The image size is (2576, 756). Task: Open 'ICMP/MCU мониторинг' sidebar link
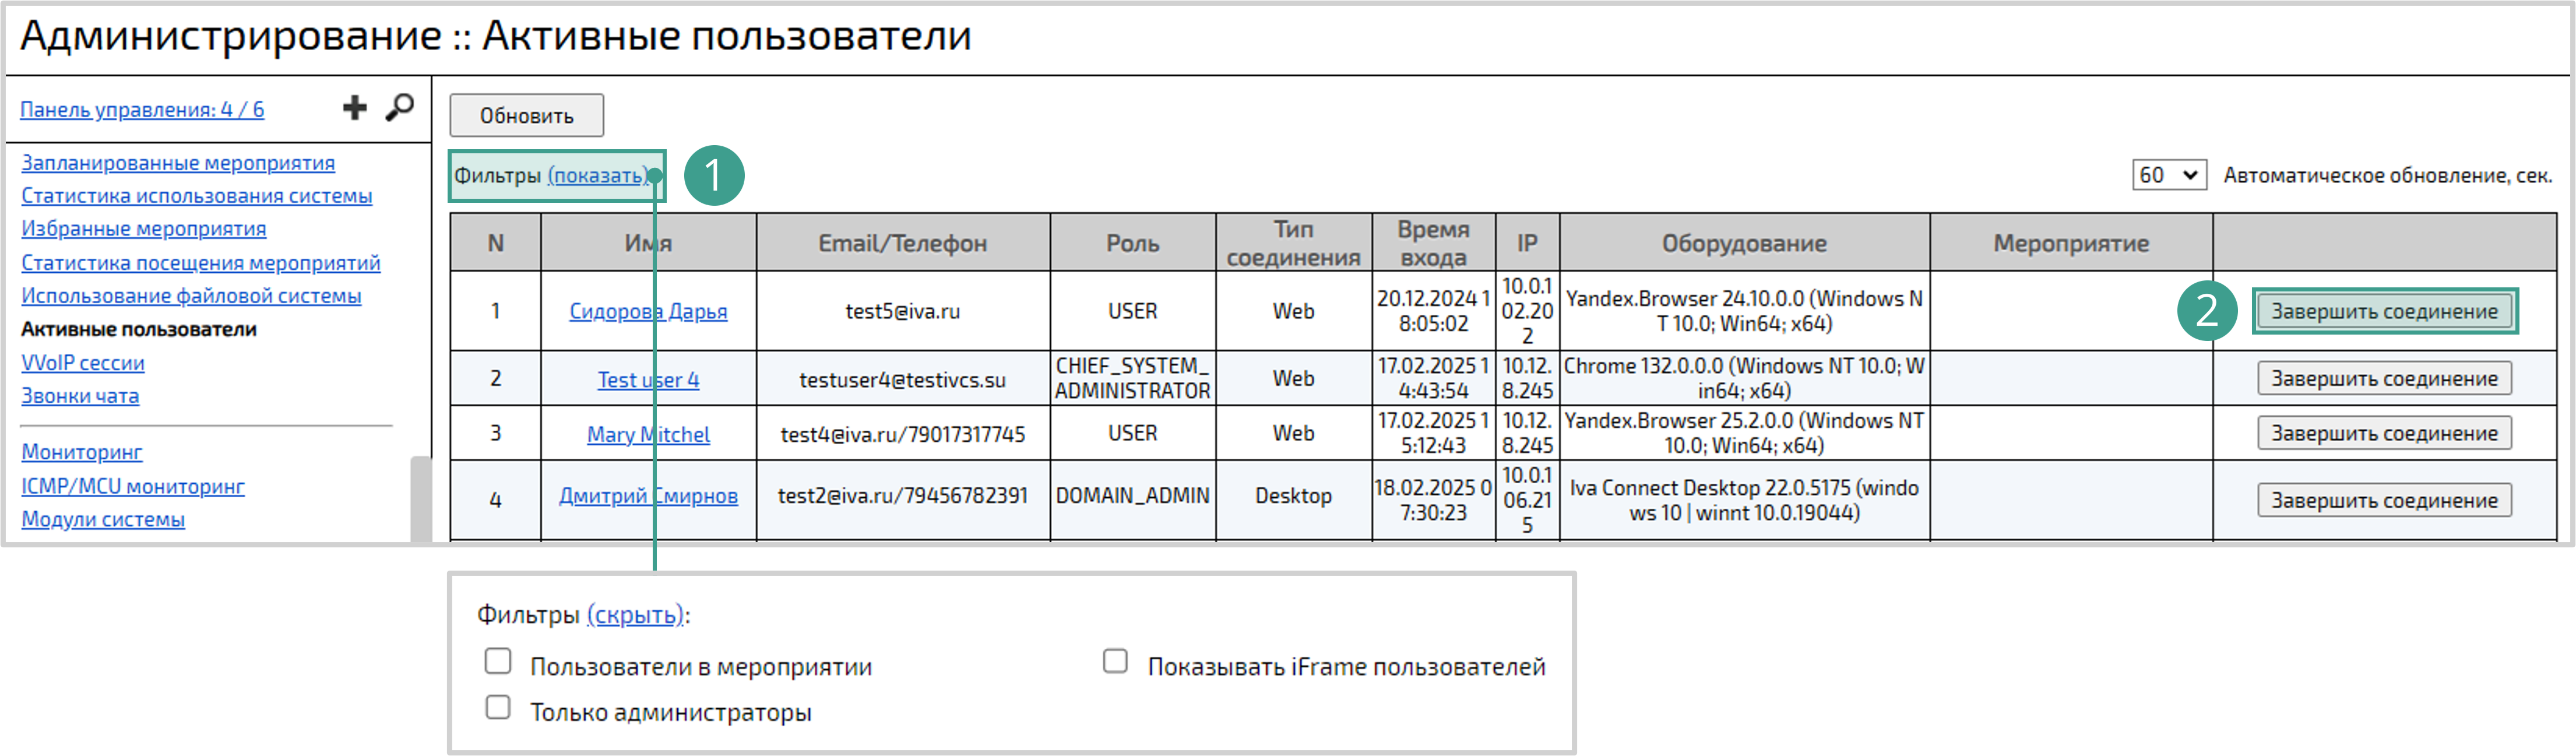[133, 487]
